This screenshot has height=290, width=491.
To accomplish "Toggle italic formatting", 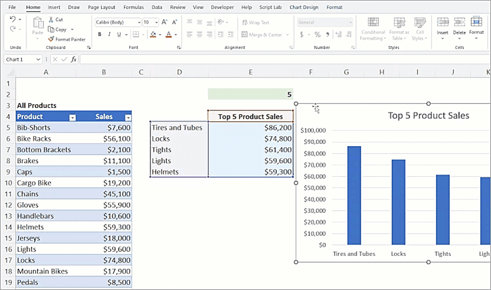I will (x=109, y=34).
